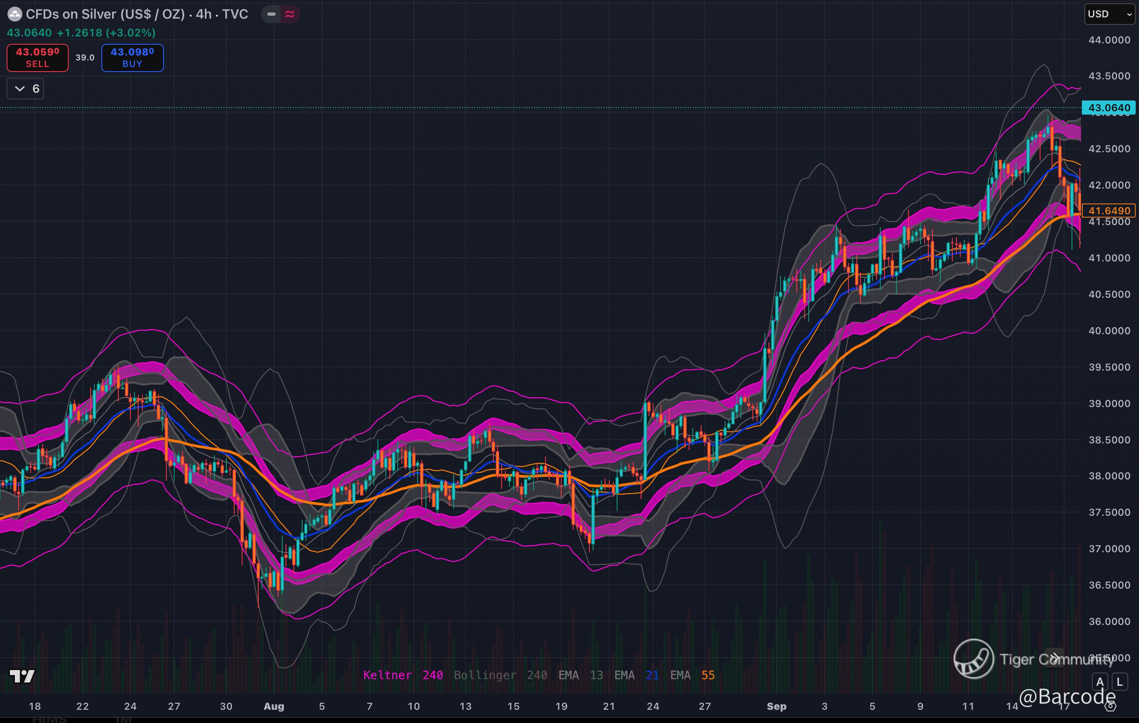Expand the collapsed 6 indicators legend

click(x=26, y=89)
